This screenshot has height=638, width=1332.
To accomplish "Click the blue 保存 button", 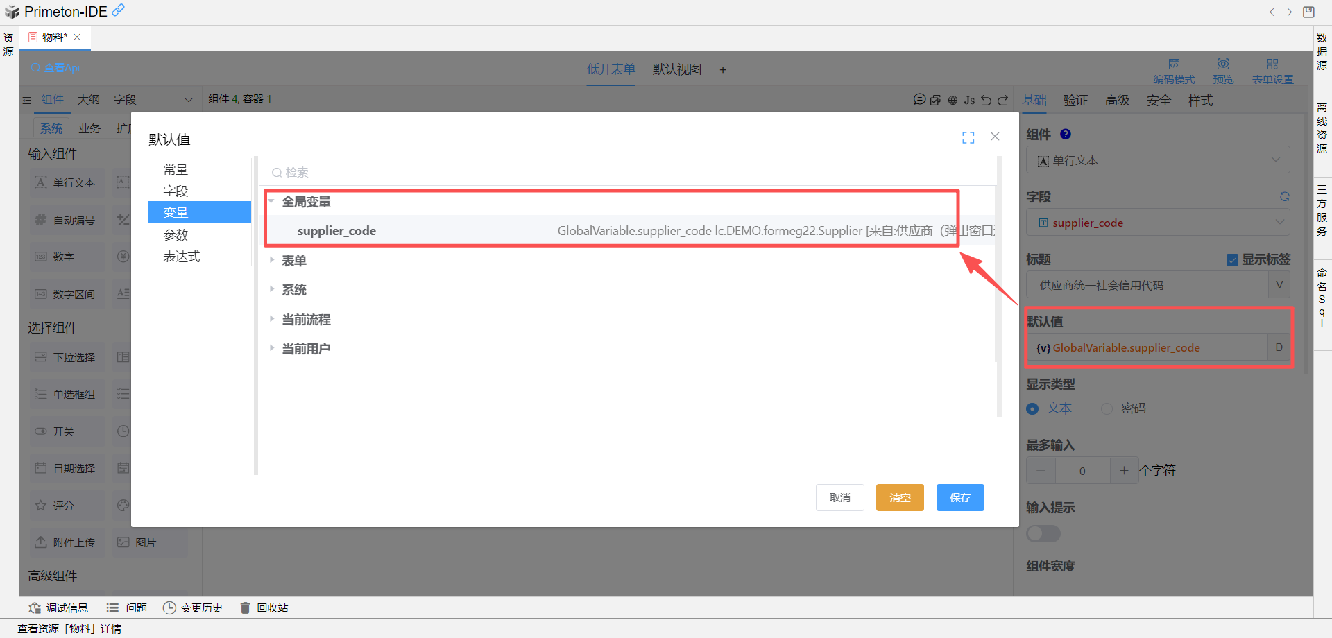I will [959, 497].
